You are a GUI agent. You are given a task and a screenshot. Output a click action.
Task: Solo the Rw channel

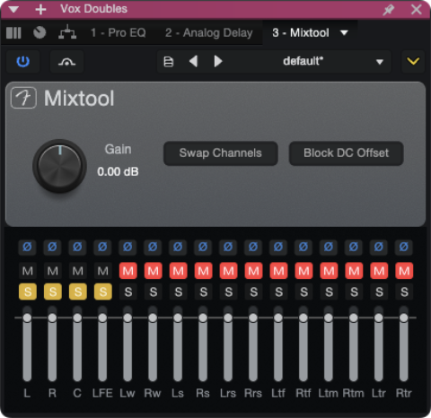coord(154,292)
